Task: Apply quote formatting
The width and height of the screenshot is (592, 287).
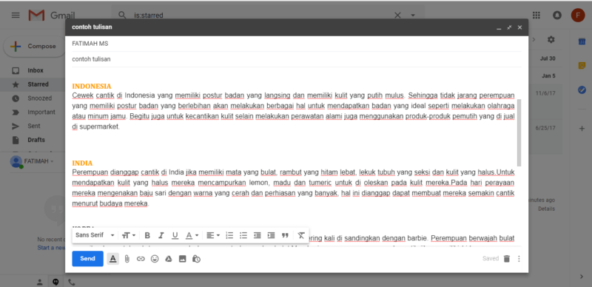Action: coord(285,235)
